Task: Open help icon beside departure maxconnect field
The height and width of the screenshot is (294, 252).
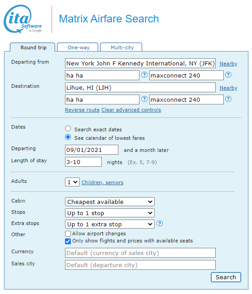Action: click(x=228, y=75)
